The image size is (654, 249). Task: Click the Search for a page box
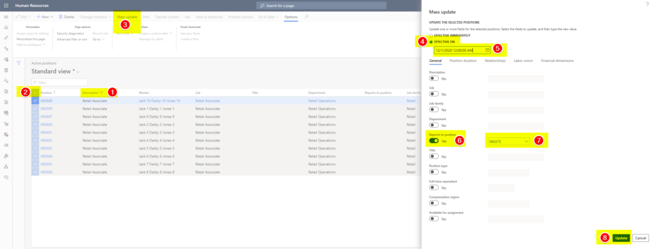tap(321, 6)
